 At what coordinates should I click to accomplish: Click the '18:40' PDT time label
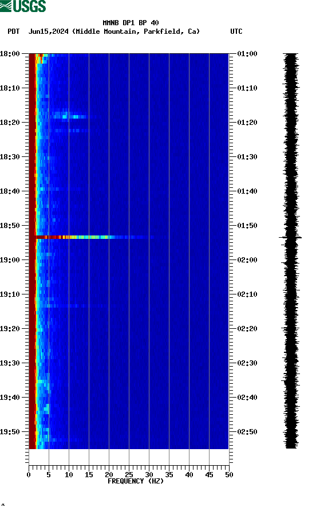10,191
